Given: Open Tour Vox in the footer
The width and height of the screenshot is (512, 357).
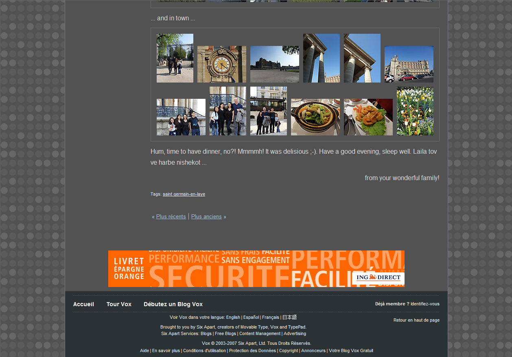Looking at the screenshot, I should pos(119,305).
